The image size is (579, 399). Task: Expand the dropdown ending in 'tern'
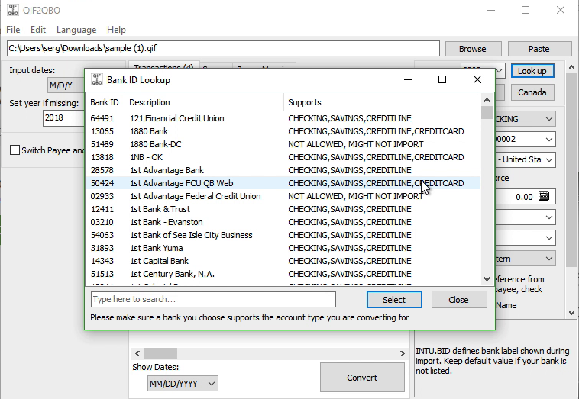coord(525,259)
